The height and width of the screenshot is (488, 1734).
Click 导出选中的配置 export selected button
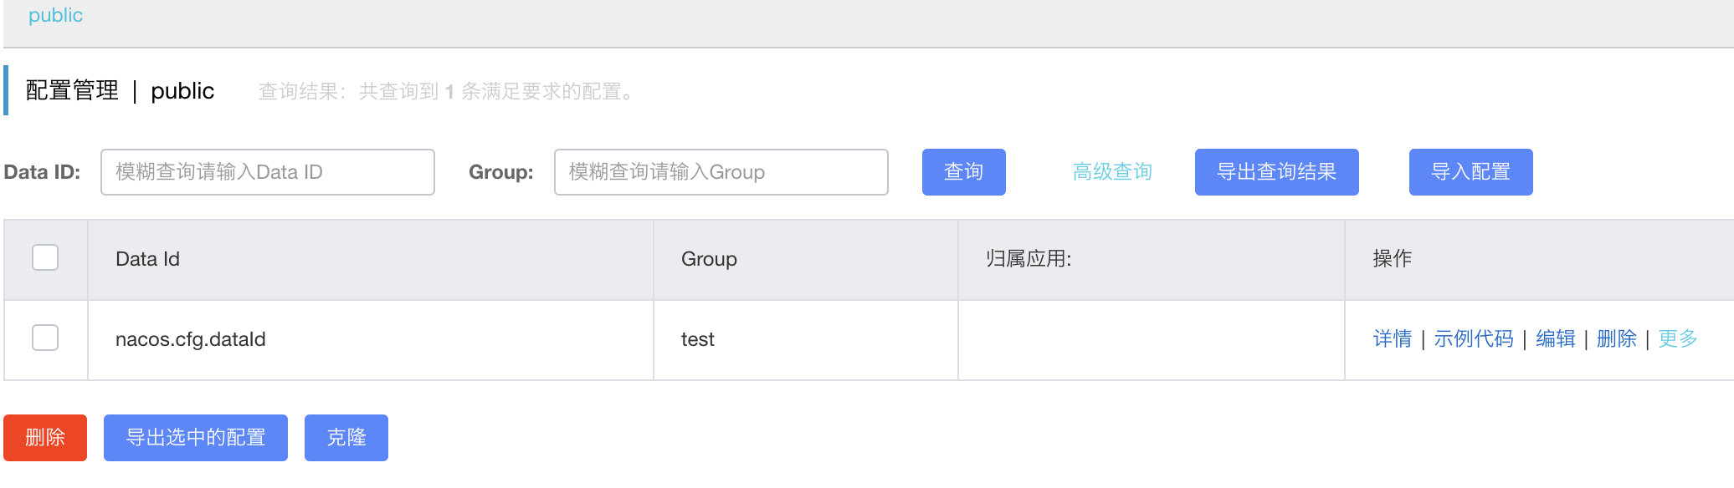point(195,437)
